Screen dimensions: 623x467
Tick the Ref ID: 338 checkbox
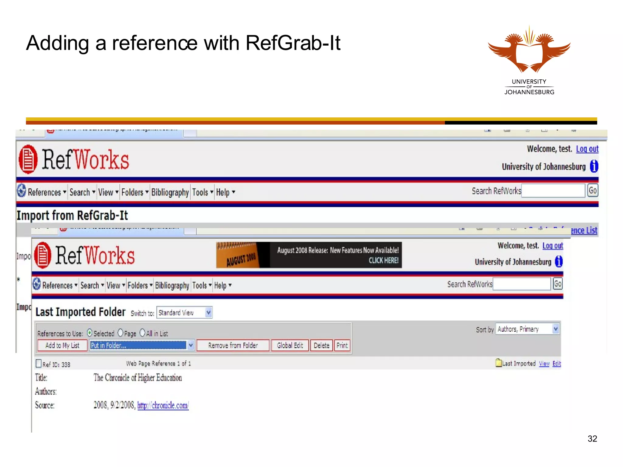coord(39,363)
